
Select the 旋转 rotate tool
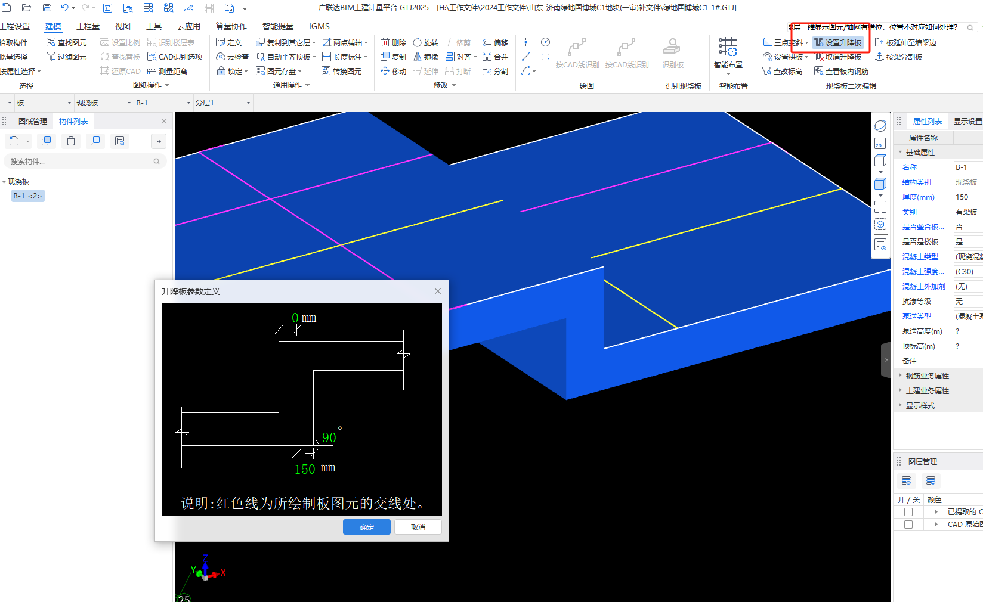[426, 42]
